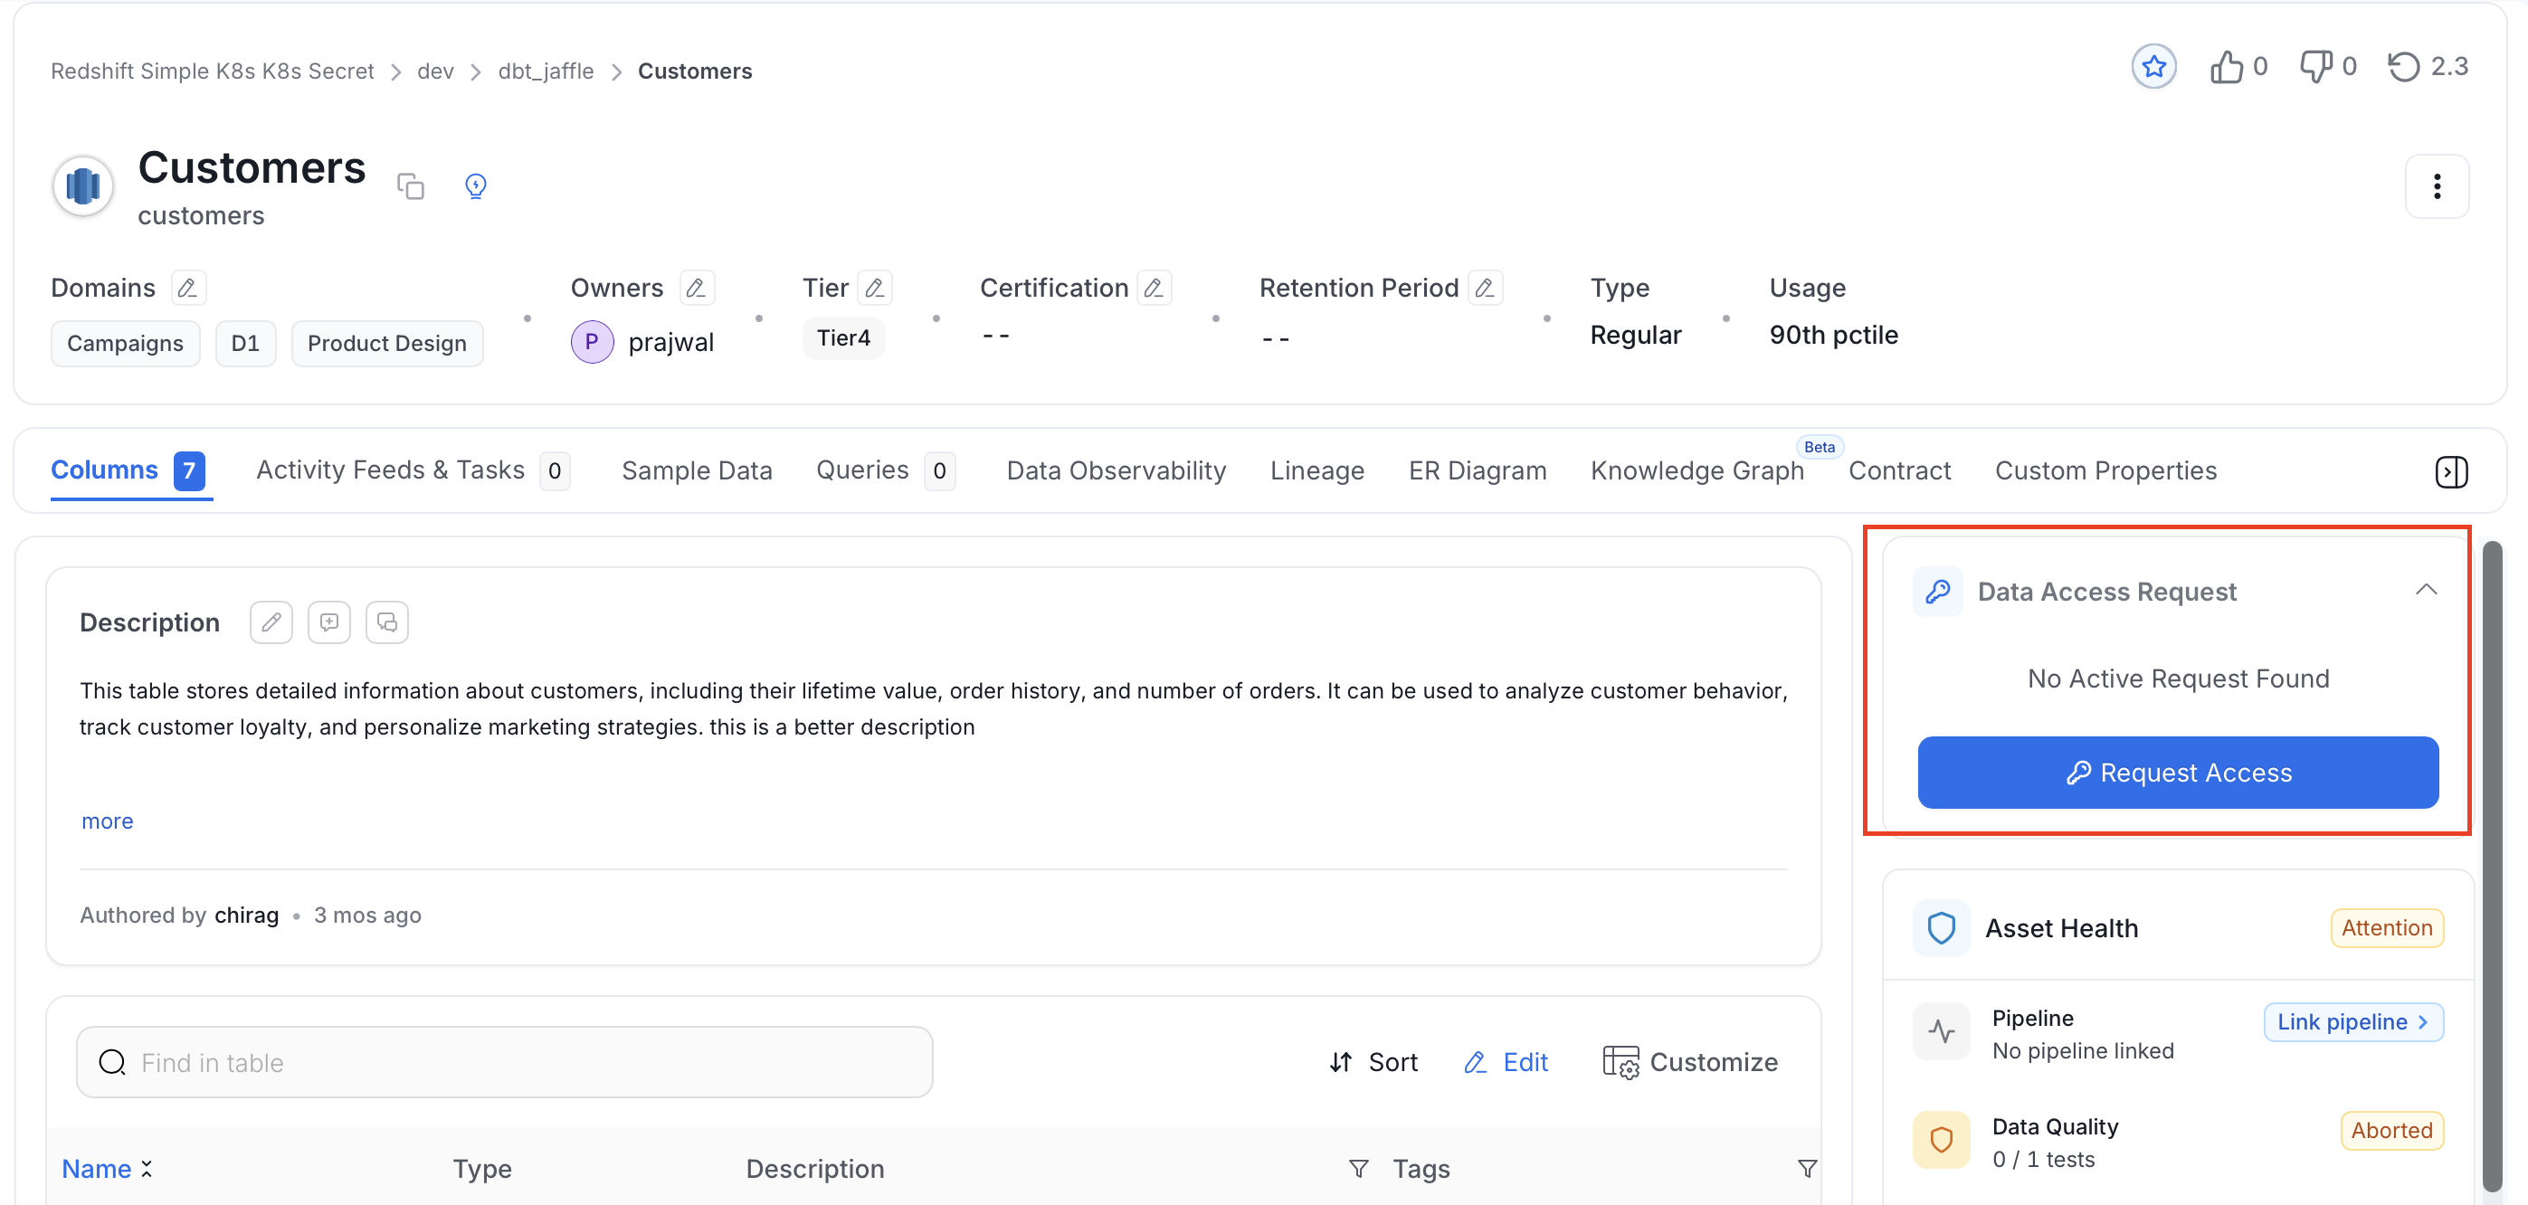Copy the Customers table link icon
The image size is (2528, 1205).
pos(410,185)
